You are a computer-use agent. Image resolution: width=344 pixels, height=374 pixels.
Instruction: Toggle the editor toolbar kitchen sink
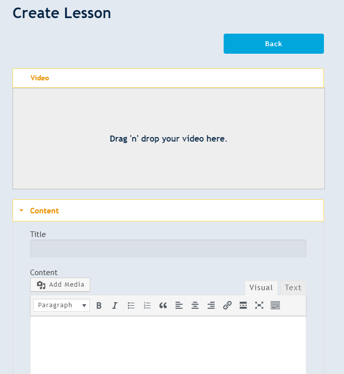pyautogui.click(x=275, y=305)
